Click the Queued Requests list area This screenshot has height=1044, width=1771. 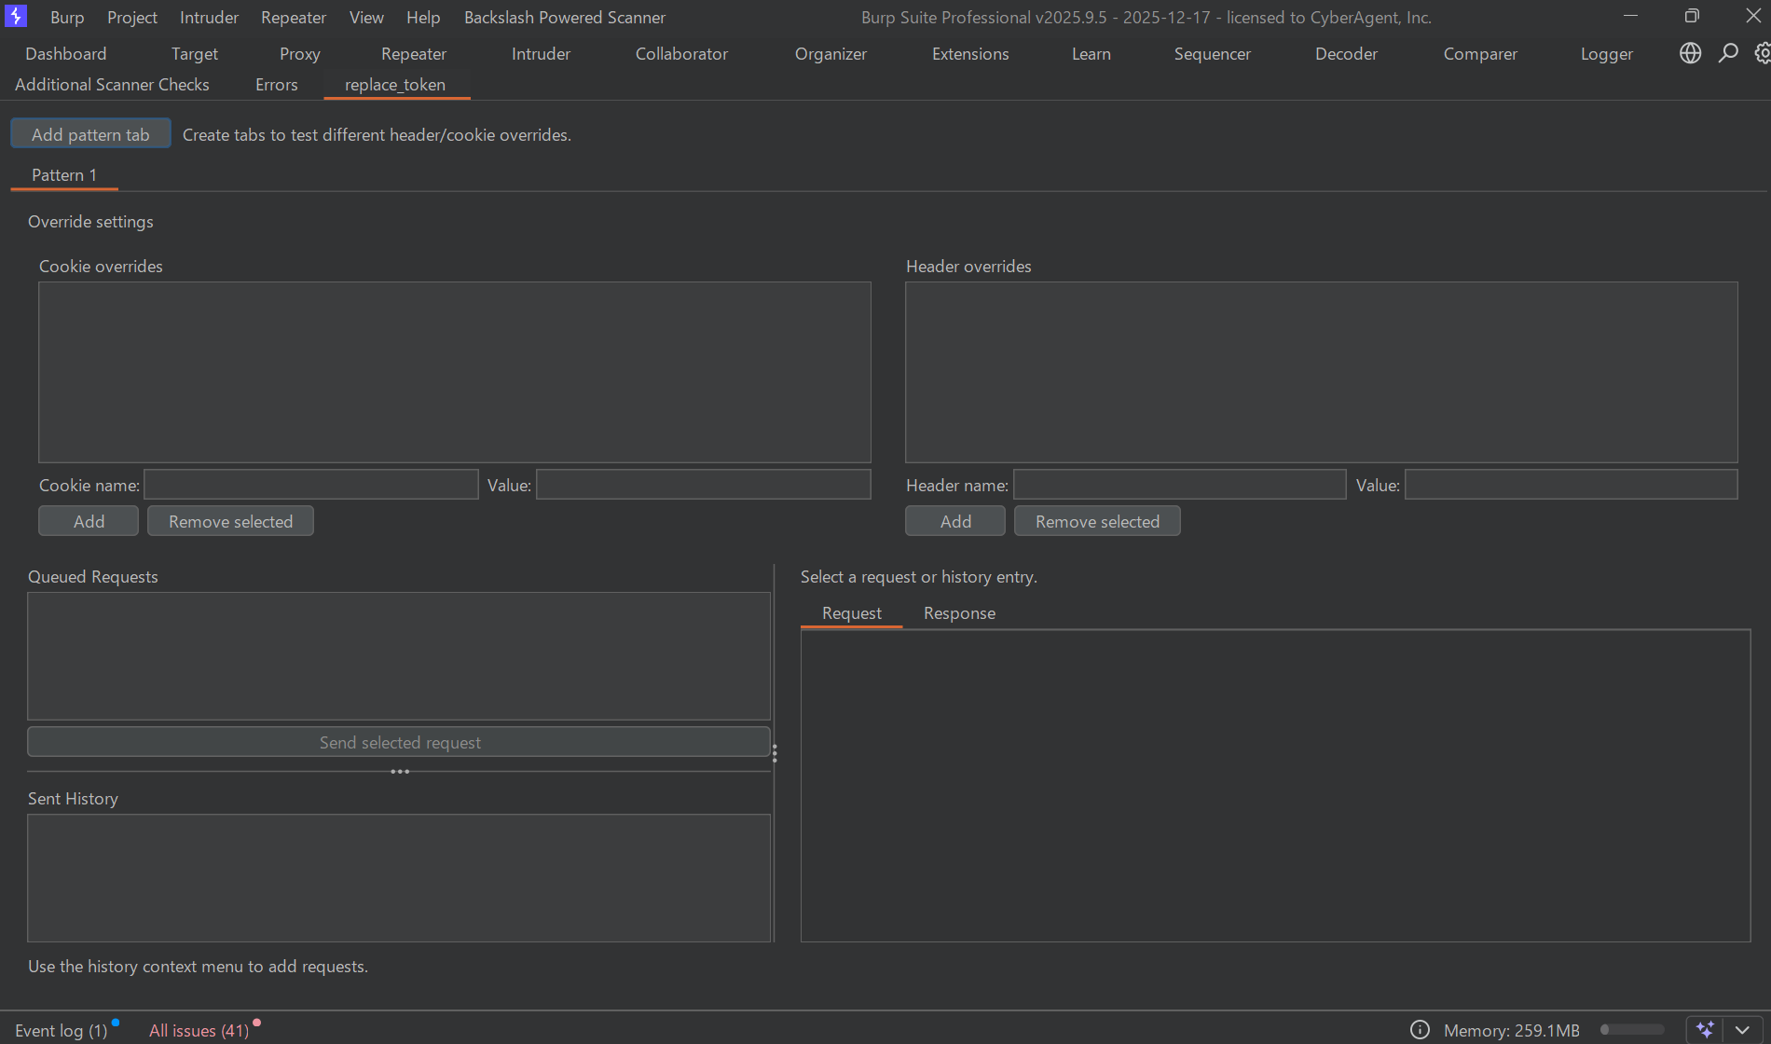tap(399, 656)
